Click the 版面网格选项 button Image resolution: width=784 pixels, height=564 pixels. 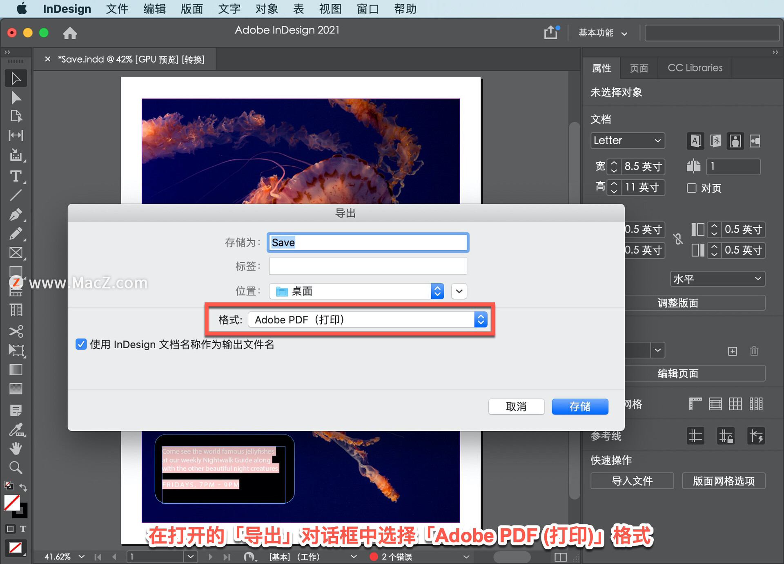tap(724, 481)
